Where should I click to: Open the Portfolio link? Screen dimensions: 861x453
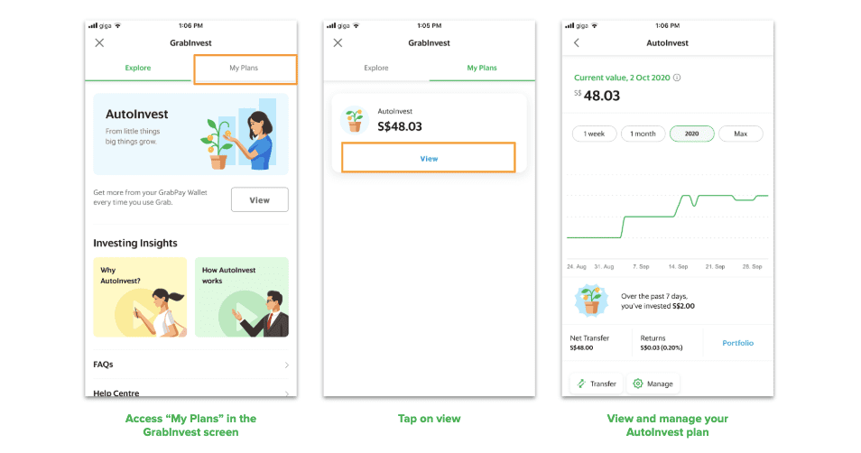[x=737, y=343]
